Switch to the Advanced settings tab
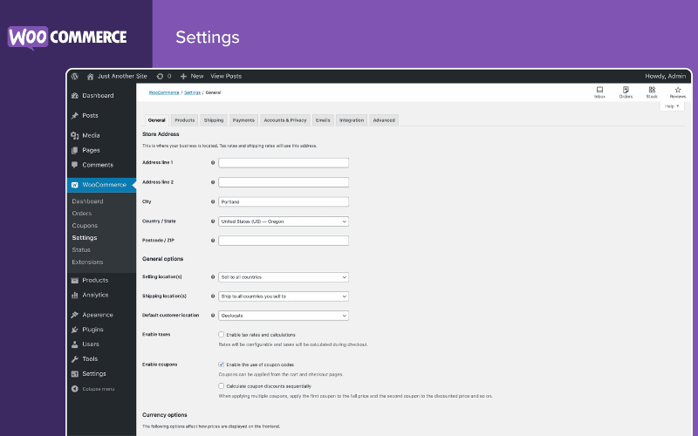Viewport: 698px width, 436px height. [384, 120]
